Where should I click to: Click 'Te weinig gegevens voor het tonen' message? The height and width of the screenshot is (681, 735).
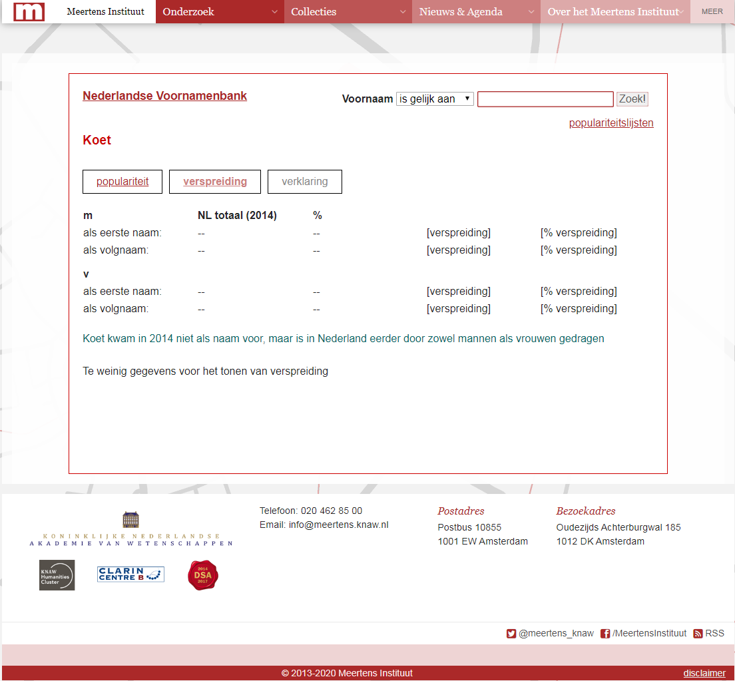(205, 371)
